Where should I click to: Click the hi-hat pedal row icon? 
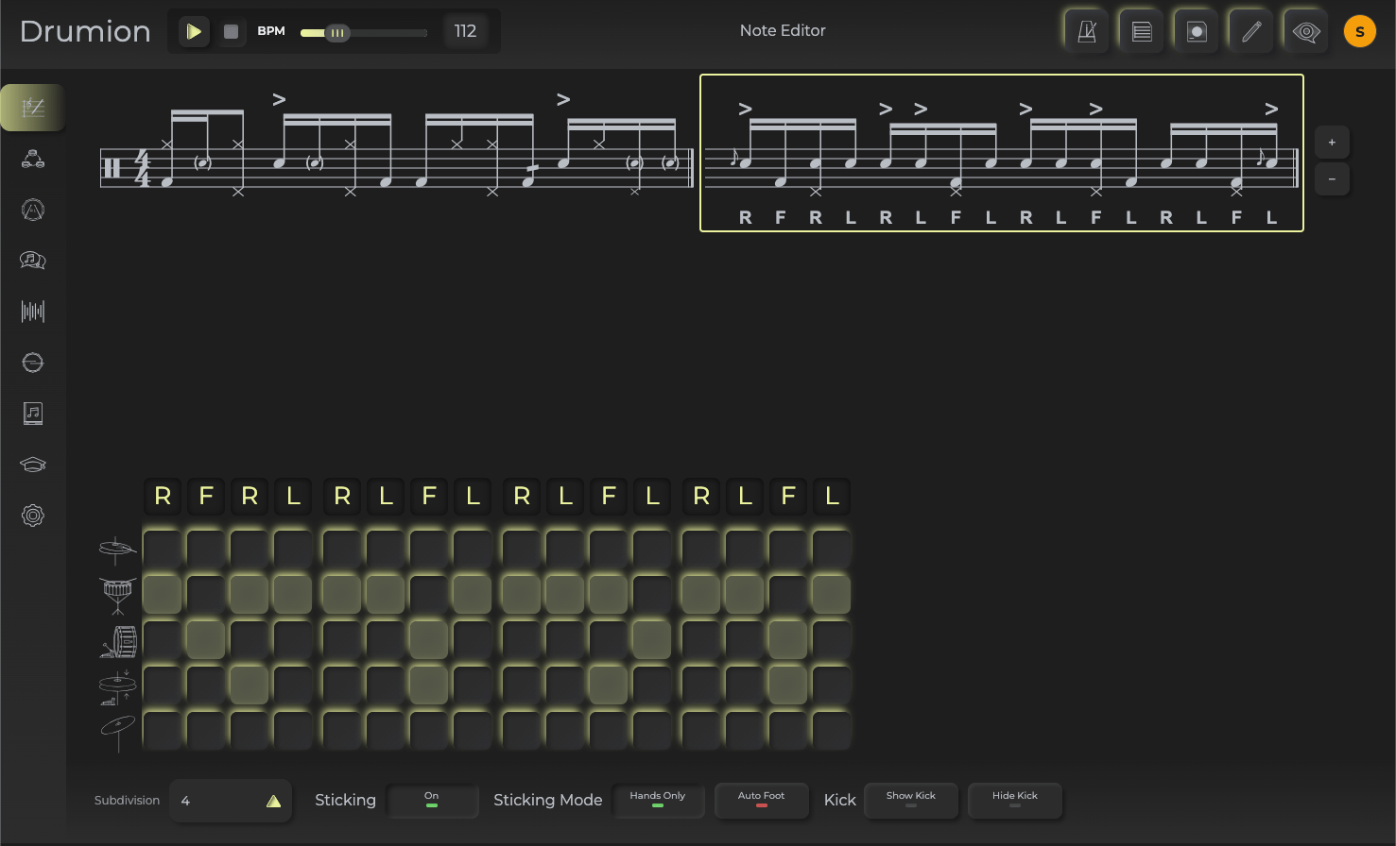point(118,686)
